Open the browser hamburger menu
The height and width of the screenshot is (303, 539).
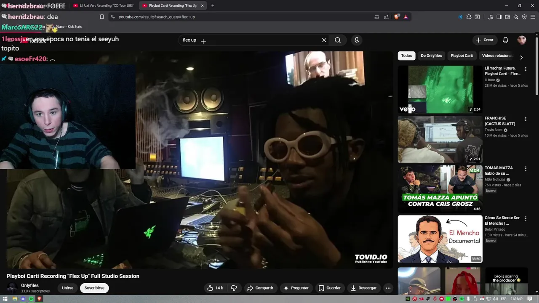click(533, 17)
